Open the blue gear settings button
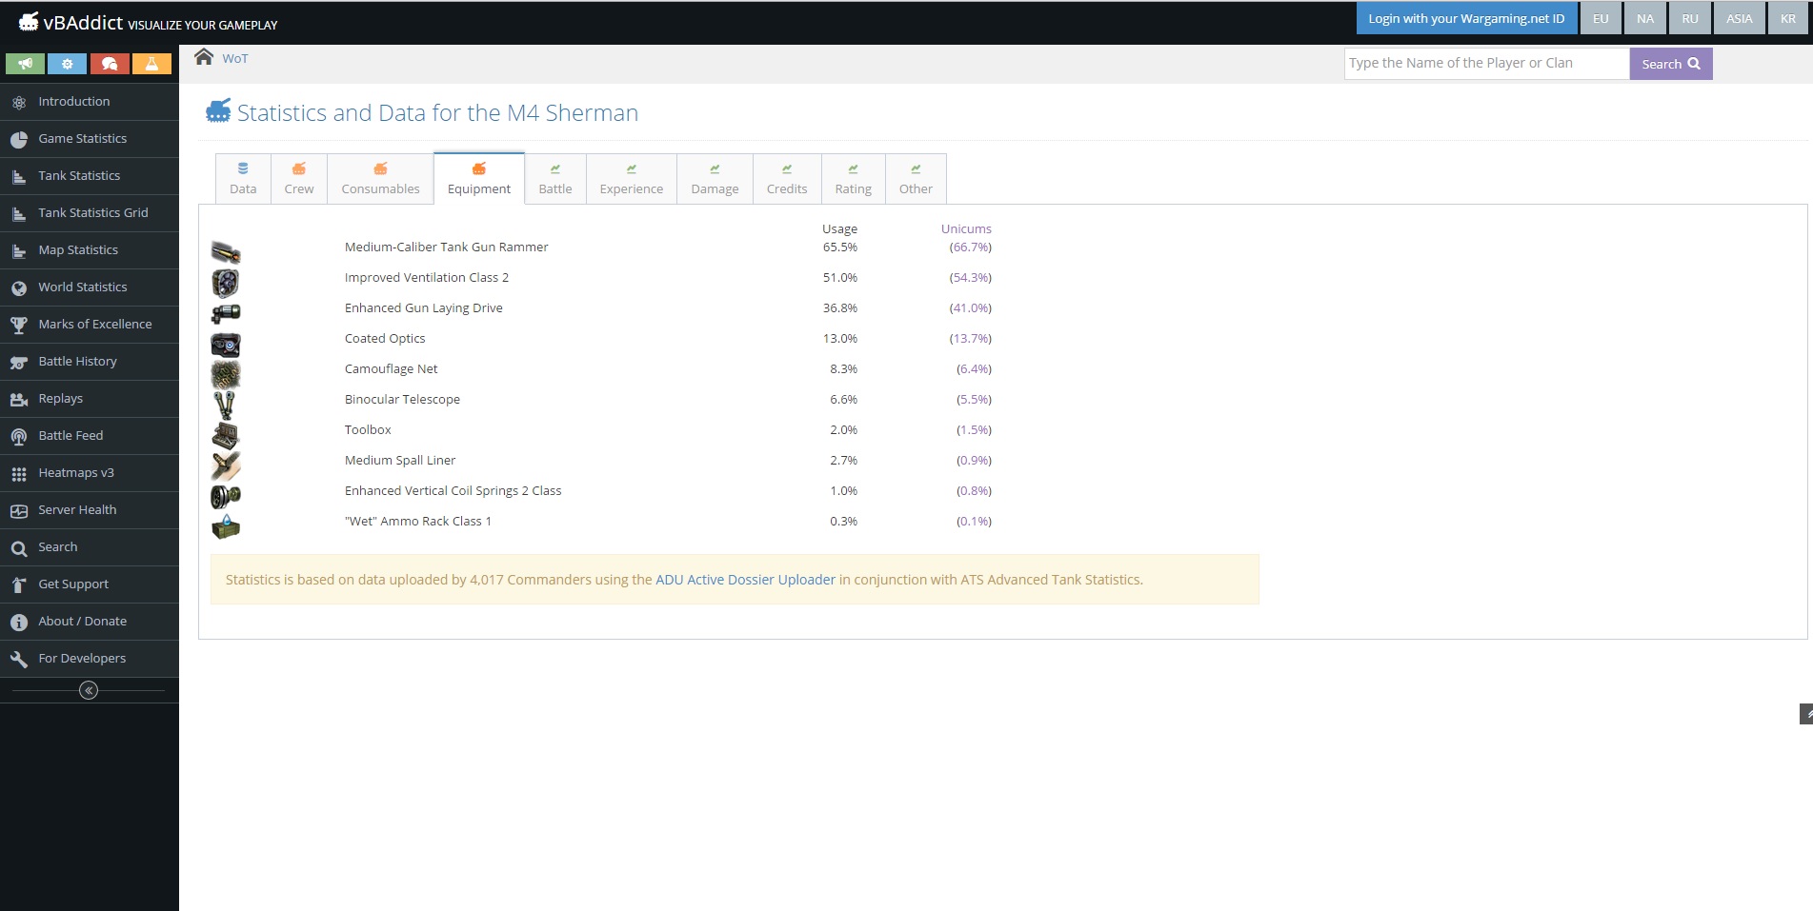1813x911 pixels. pyautogui.click(x=67, y=64)
